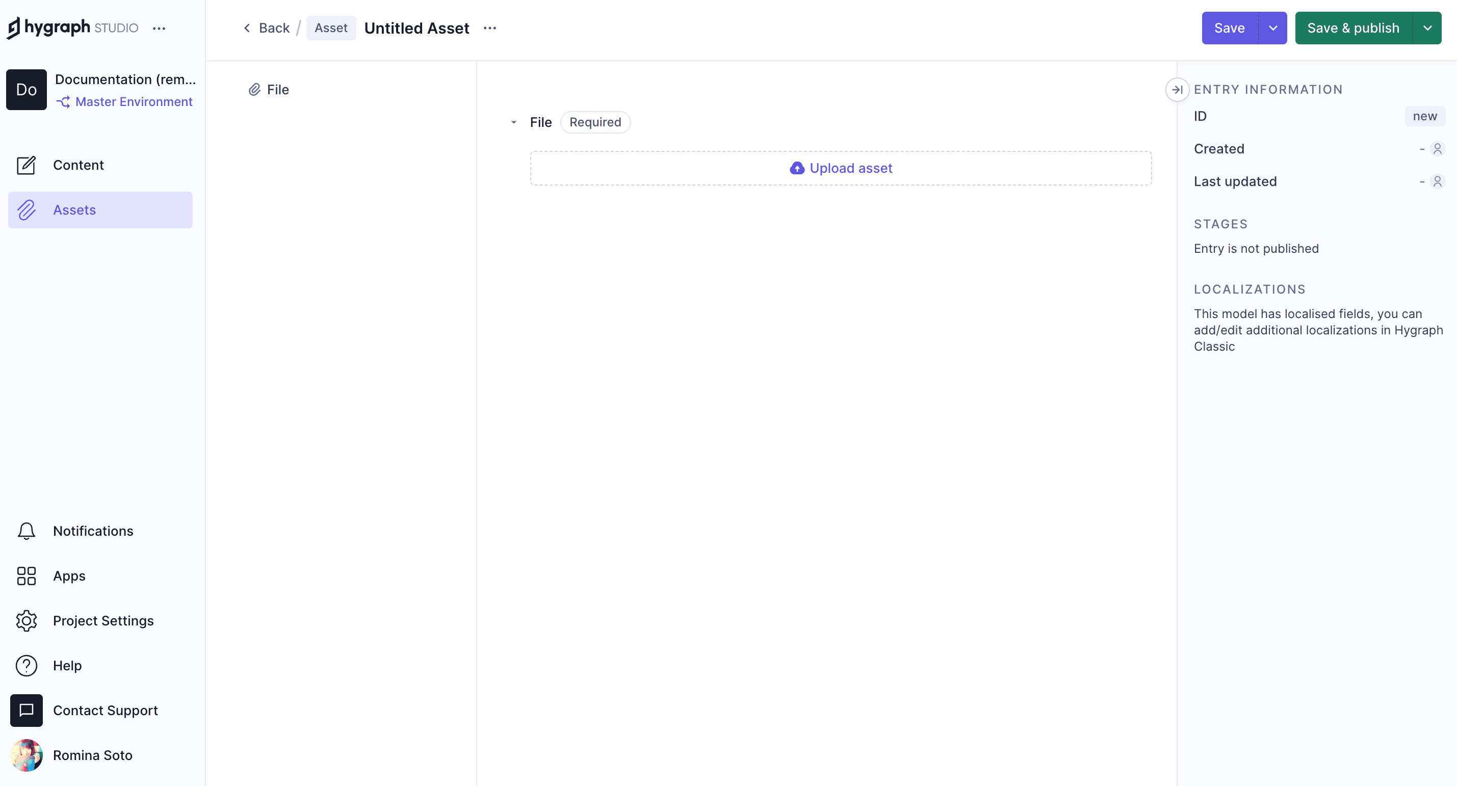Open the Save & publish dropdown arrow
The height and width of the screenshot is (786, 1457).
point(1427,28)
